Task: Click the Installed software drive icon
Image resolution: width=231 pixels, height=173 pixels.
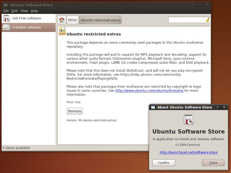Action: pyautogui.click(x=7, y=27)
